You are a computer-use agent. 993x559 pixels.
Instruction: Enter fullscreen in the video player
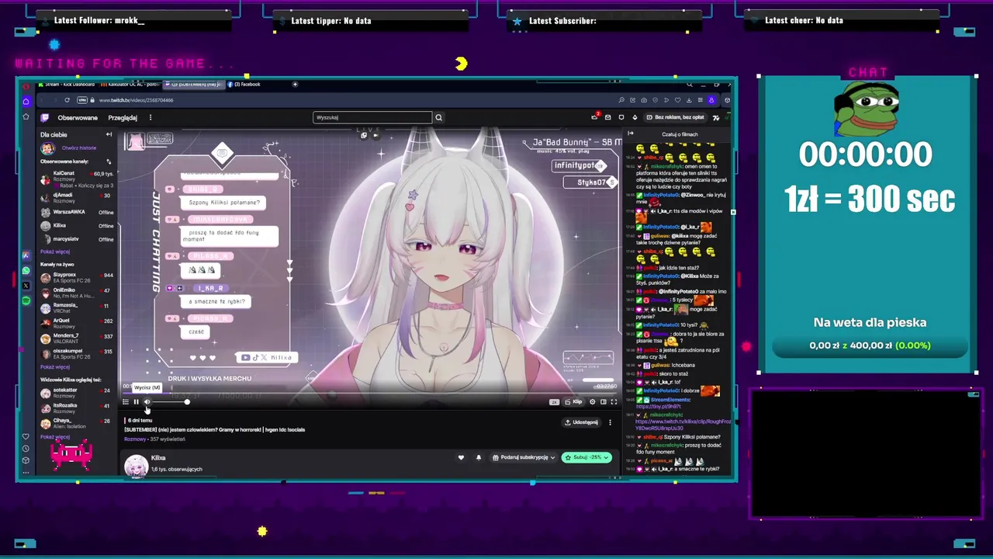pos(614,401)
